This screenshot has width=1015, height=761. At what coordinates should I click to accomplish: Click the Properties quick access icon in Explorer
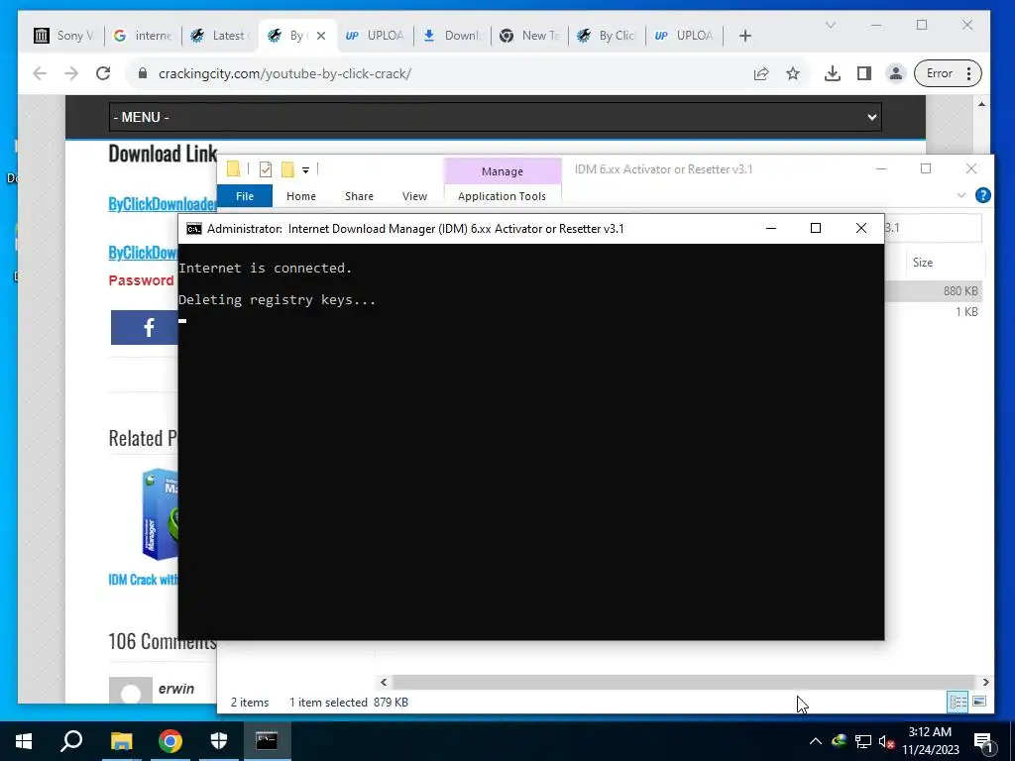point(266,169)
